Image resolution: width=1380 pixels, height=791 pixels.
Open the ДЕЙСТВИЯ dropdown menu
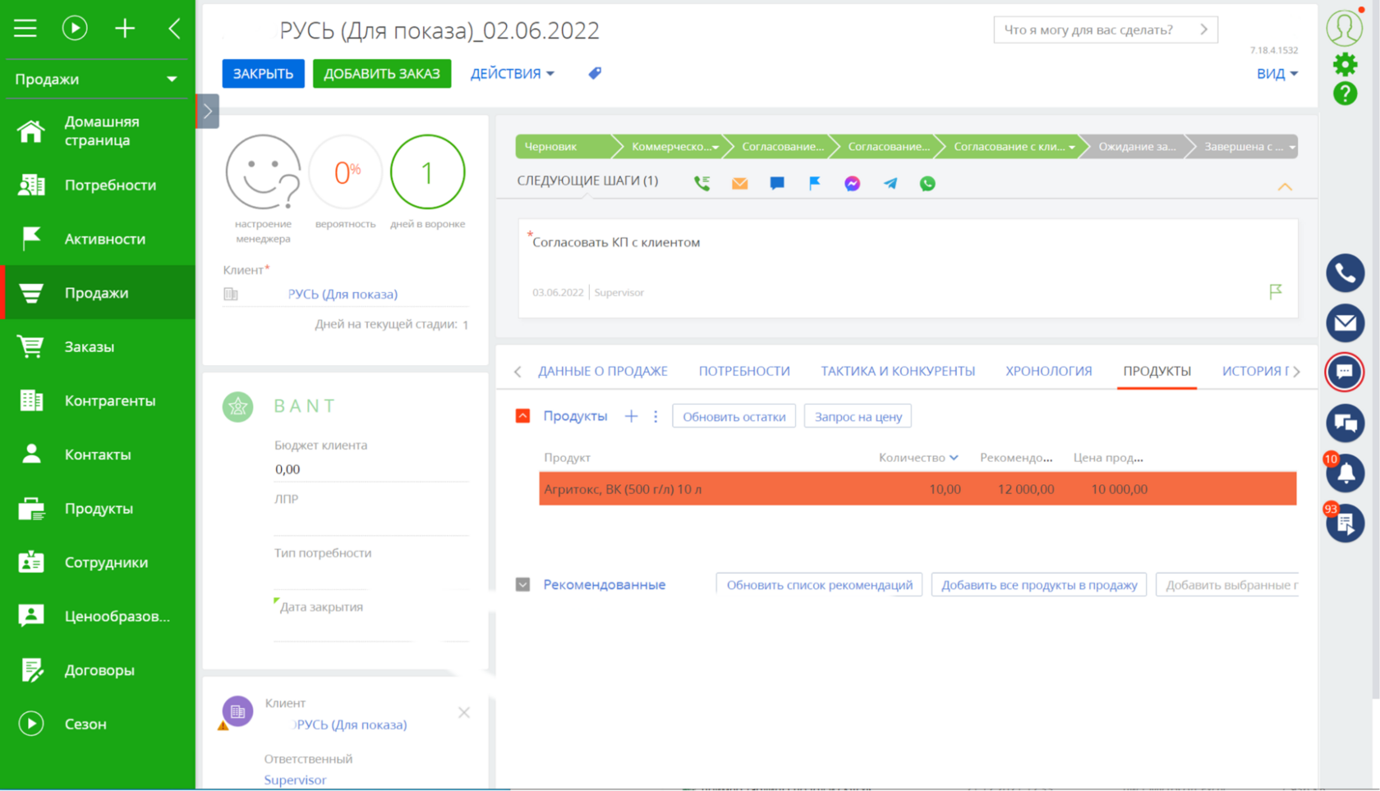pos(512,73)
